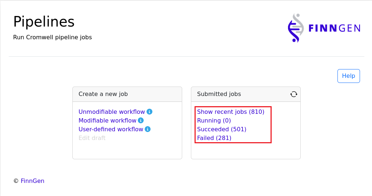
Task: Click the Pipelines page heading
Action: click(44, 22)
